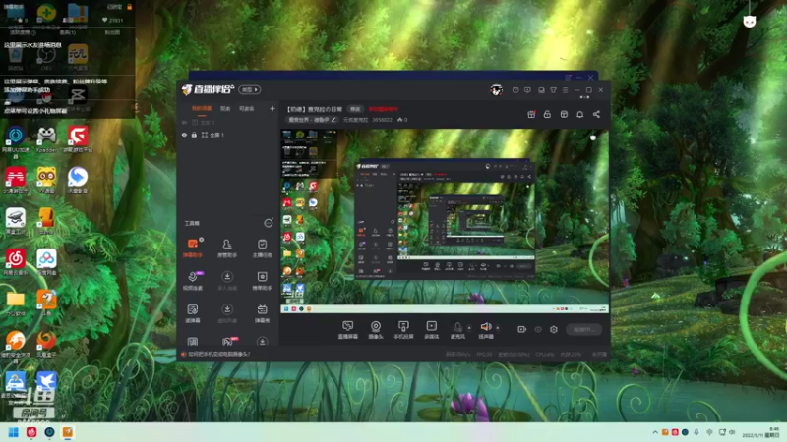Add the 手机投屏 phone mirroring source
The width and height of the screenshot is (787, 442).
click(x=403, y=330)
